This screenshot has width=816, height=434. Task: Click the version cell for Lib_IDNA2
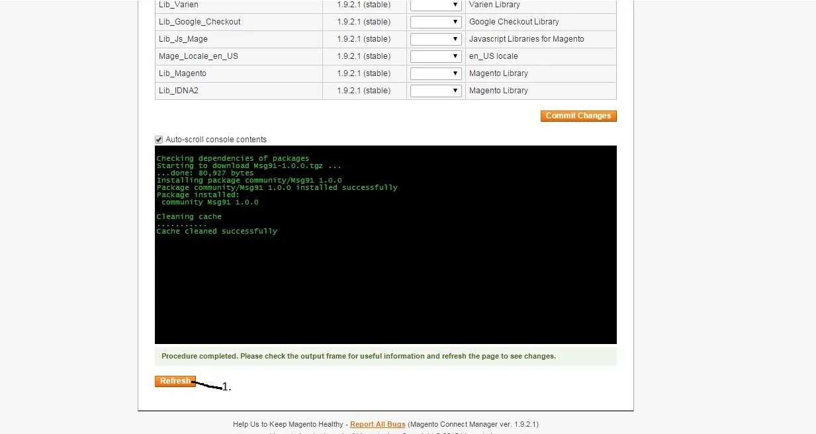click(364, 91)
